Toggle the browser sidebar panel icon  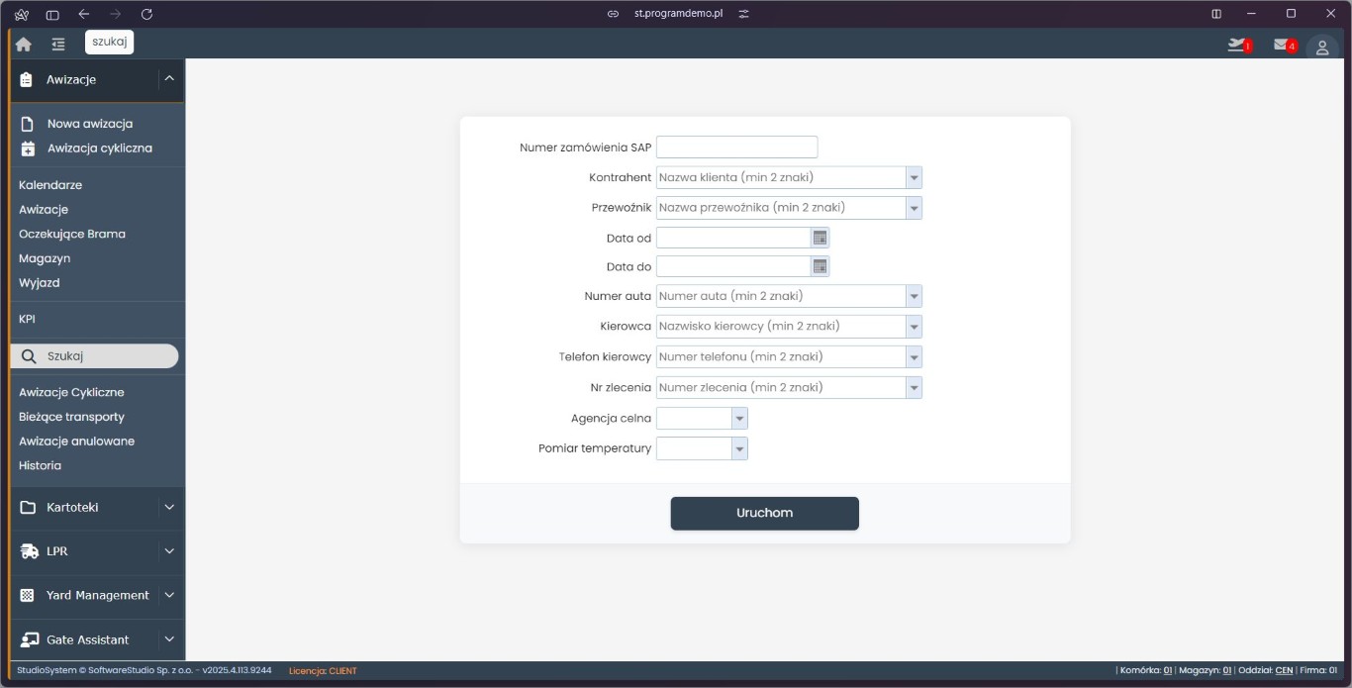pyautogui.click(x=52, y=14)
